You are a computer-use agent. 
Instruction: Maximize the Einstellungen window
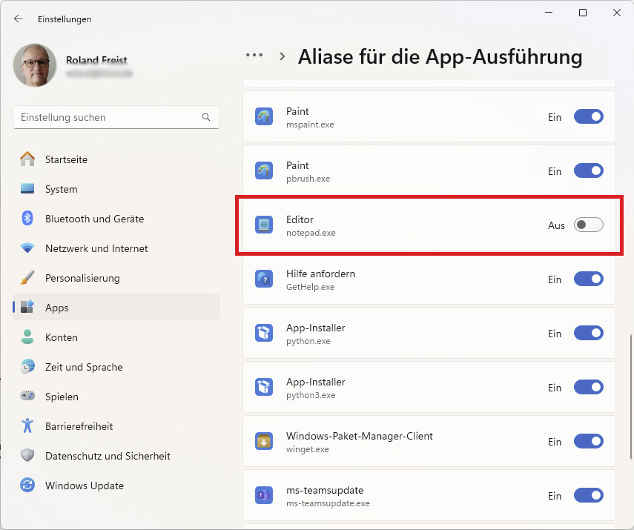[x=583, y=13]
